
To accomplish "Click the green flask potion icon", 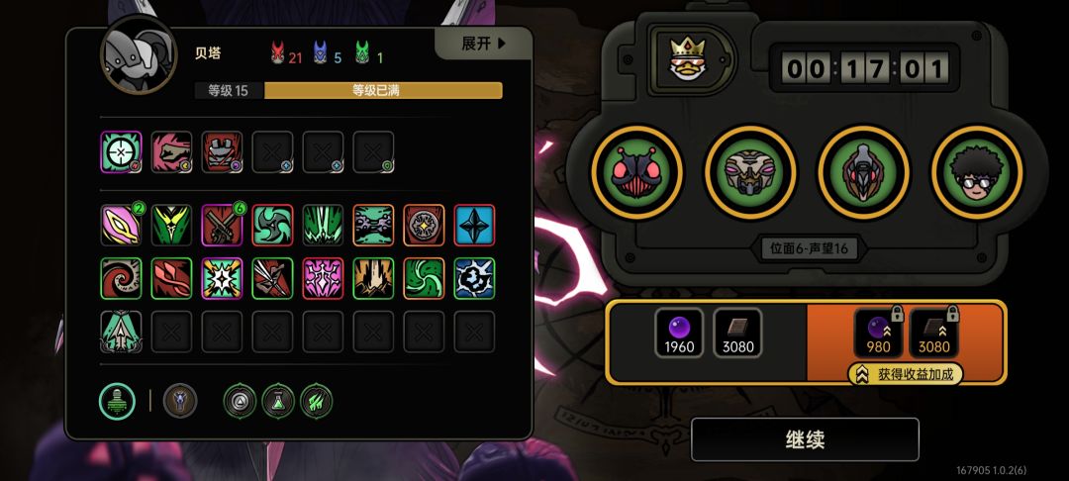I will tap(278, 401).
